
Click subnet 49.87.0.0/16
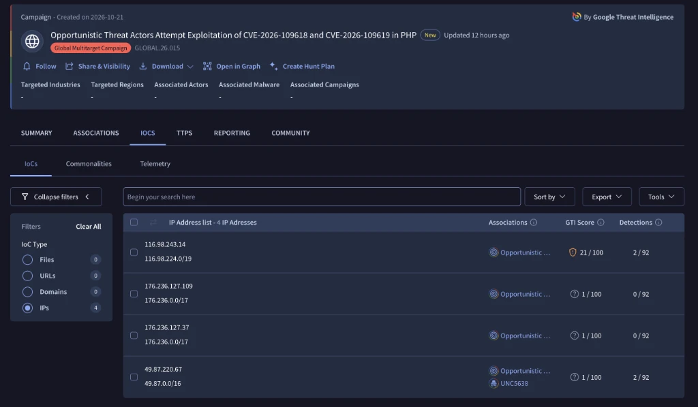162,383
